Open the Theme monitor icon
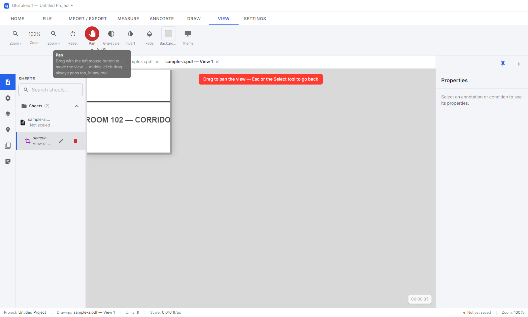This screenshot has height=317, width=528. pyautogui.click(x=188, y=34)
